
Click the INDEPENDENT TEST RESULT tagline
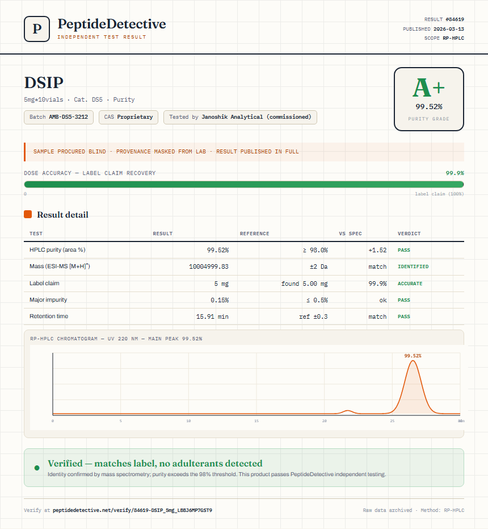tap(102, 37)
